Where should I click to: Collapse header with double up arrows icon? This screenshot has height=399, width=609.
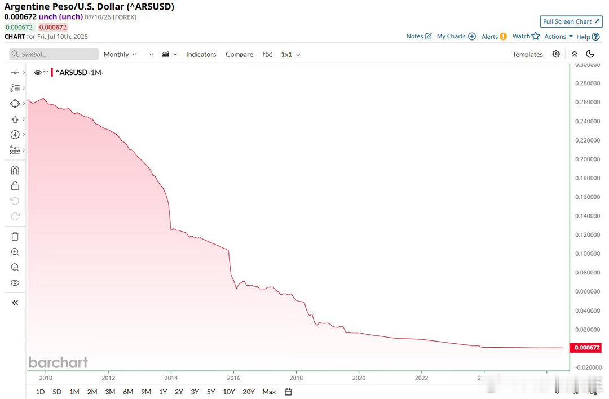(x=575, y=54)
